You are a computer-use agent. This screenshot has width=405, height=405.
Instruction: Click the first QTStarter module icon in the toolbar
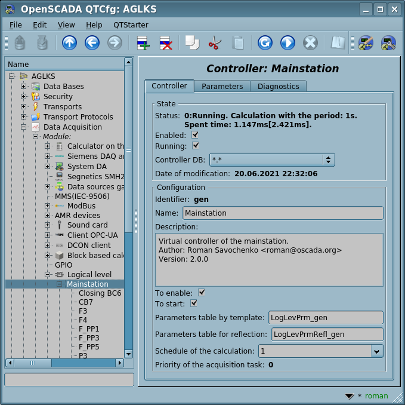coord(366,42)
